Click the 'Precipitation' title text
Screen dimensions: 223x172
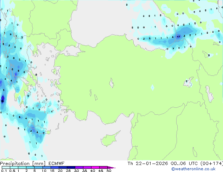15,164
